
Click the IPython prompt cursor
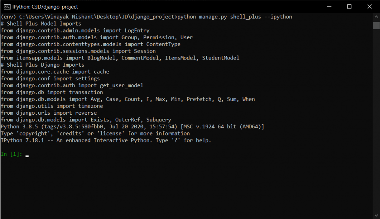27,156
